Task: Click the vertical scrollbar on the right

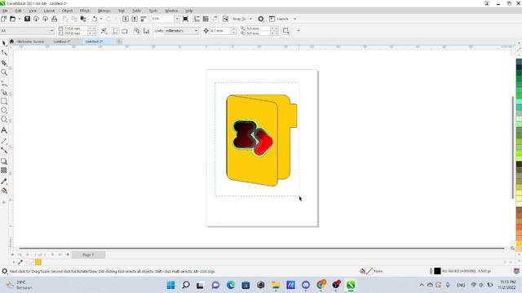Action: (x=513, y=148)
